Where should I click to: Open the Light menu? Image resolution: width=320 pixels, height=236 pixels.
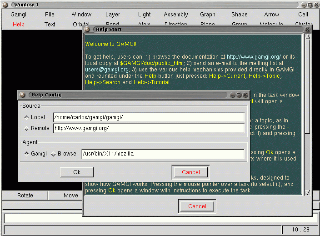tap(144, 15)
